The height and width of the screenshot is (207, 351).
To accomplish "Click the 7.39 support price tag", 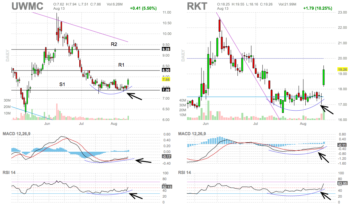I will point(166,90).
